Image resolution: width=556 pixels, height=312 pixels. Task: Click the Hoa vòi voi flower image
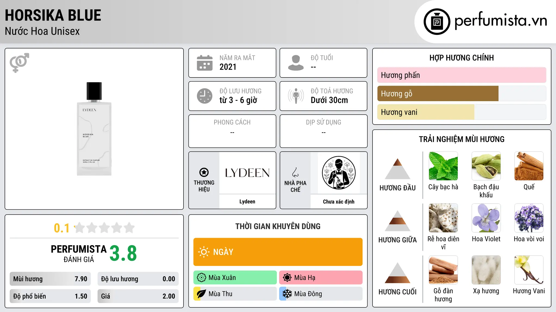click(529, 218)
